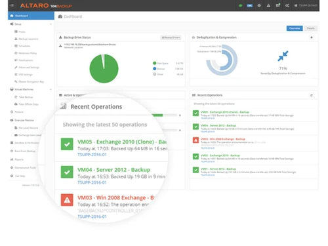Open Master Encryption Key item
328x246 pixels.
click(29, 81)
